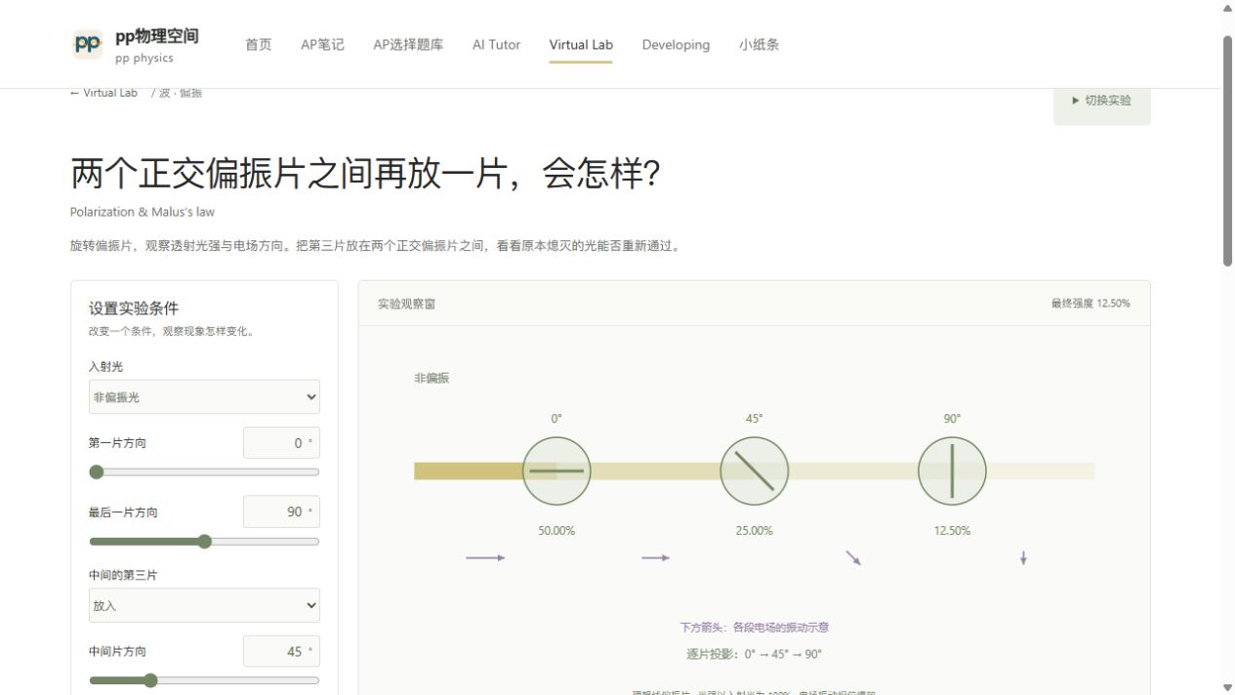The height and width of the screenshot is (695, 1235).
Task: Click the 50.00% intensity label
Action: (556, 531)
